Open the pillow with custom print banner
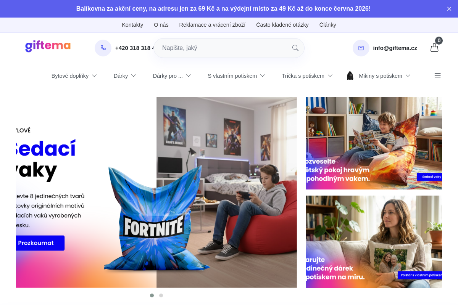Viewport: 458px width, 305px height. point(374,242)
